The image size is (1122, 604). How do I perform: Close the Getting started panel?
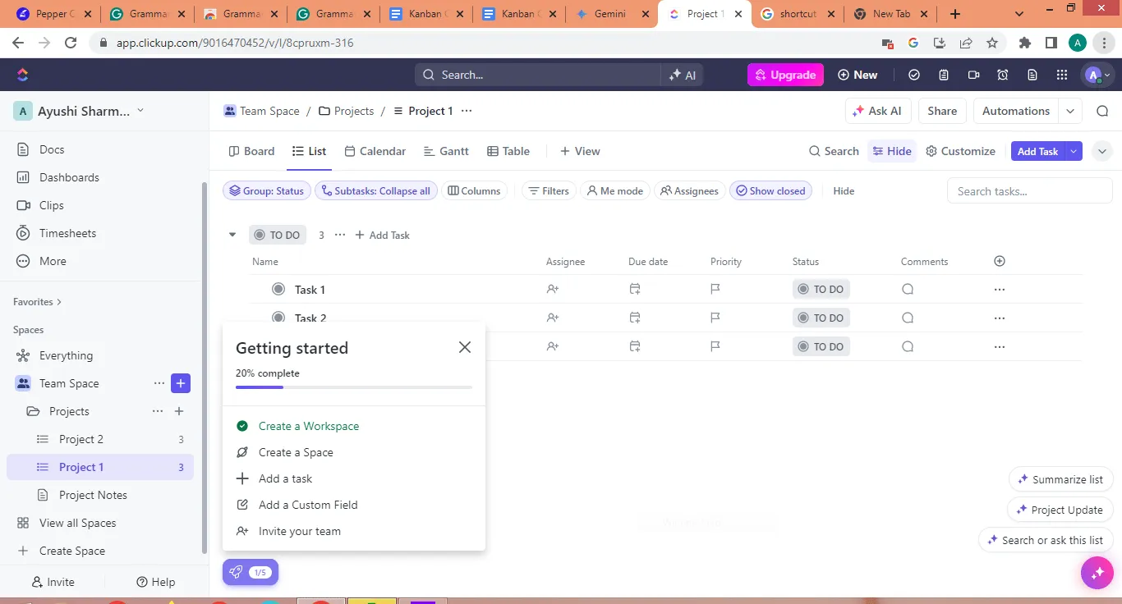tap(465, 347)
